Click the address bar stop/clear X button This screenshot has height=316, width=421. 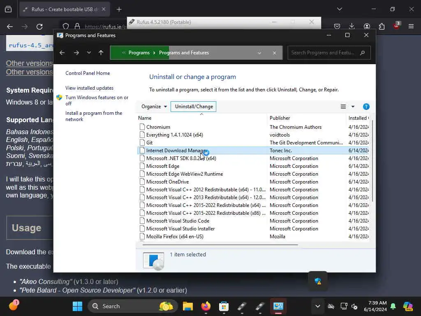[274, 53]
